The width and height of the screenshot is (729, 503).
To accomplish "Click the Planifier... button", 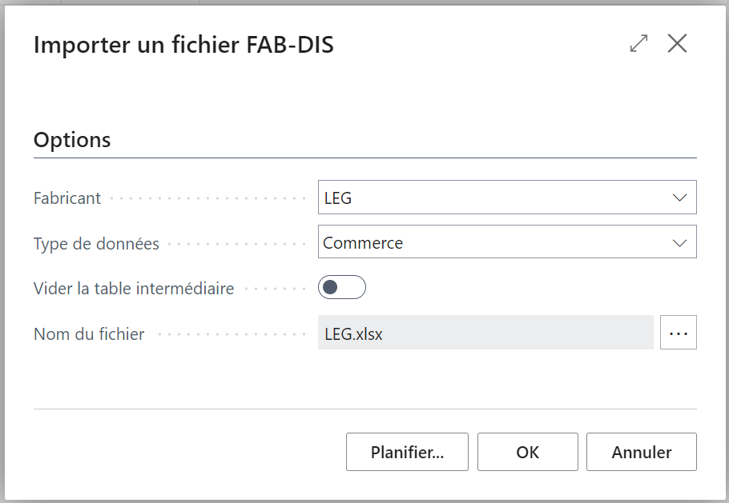I will [407, 452].
